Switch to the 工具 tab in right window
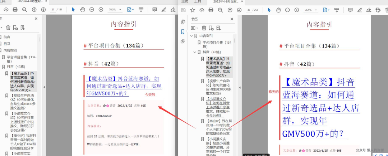Image resolution: width=388 pixels, height=156 pixels. [x=198, y=1]
